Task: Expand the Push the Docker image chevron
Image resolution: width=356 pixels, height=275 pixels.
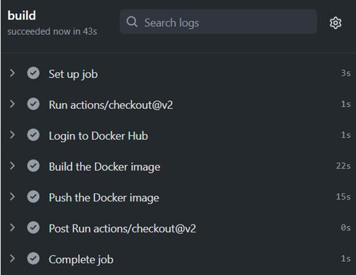Action: [12, 197]
